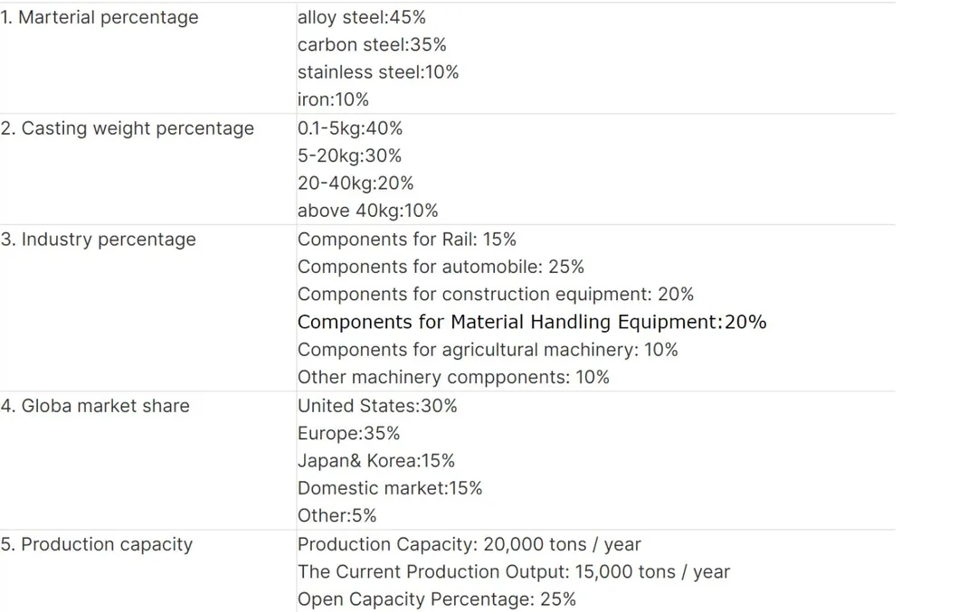Select the "United States:30%" entry

coord(377,406)
